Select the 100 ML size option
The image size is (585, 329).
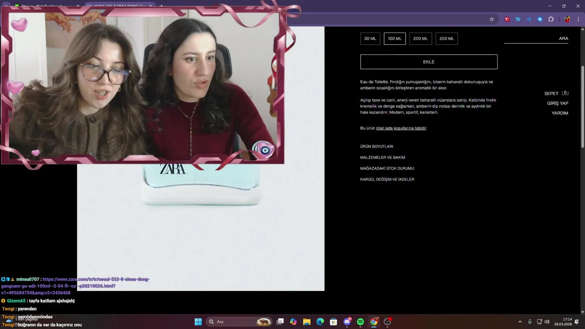[x=395, y=38]
